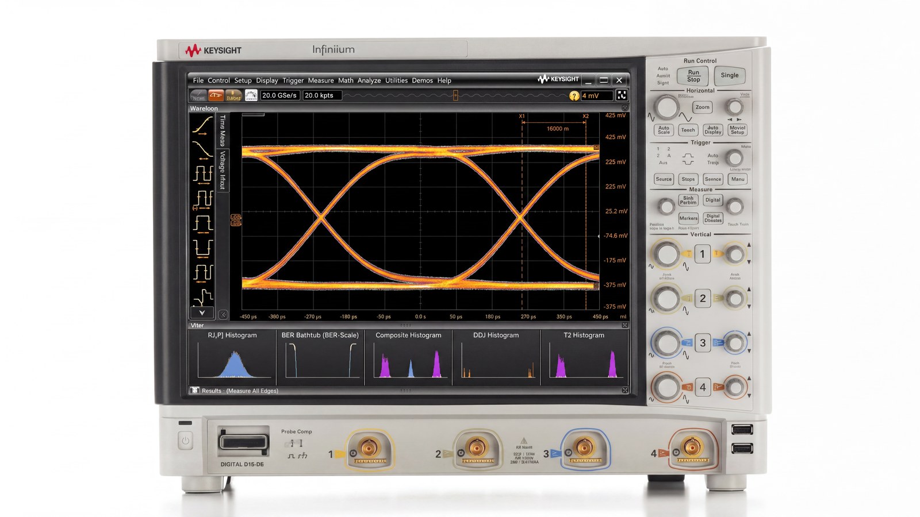Click the memory bar position marker in toolbar
Image resolution: width=920 pixels, height=517 pixels.
point(455,95)
